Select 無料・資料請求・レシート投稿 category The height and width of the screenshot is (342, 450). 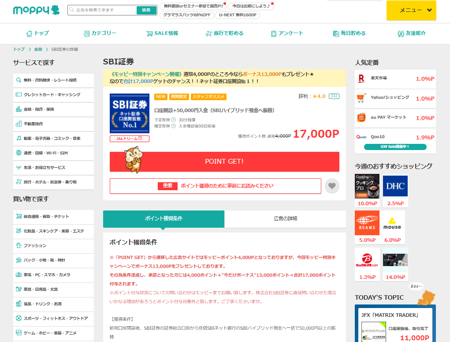pyautogui.click(x=53, y=80)
